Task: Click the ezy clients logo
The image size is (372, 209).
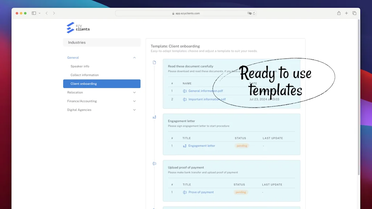Action: [x=78, y=28]
